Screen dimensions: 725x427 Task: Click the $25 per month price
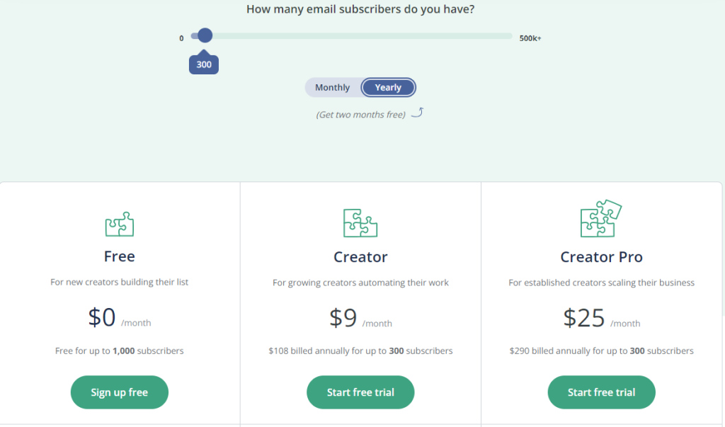[x=601, y=318]
